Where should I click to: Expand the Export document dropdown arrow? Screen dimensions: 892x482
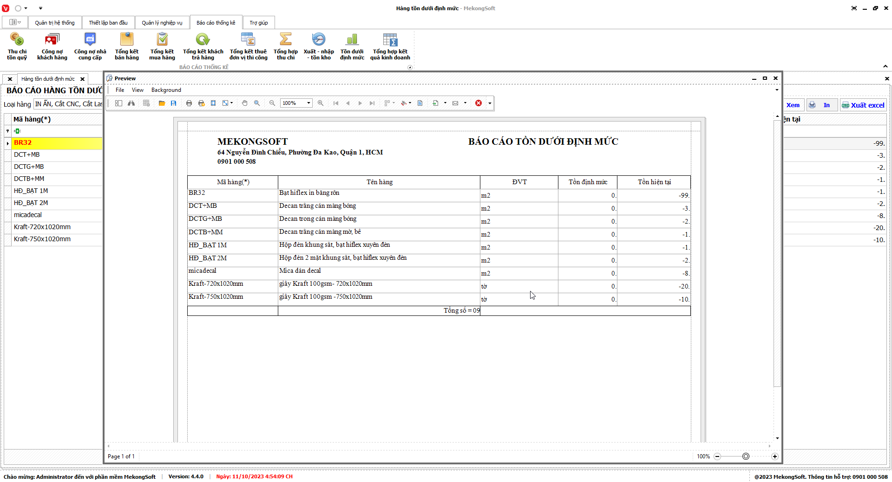tap(445, 103)
